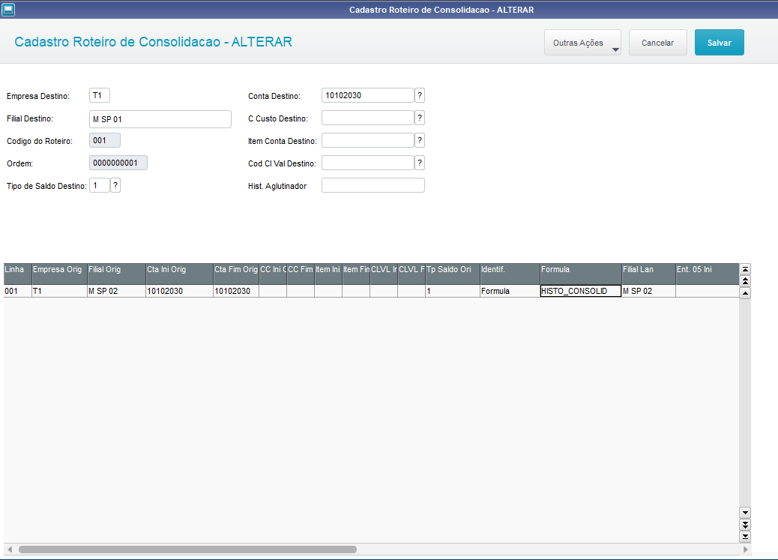Image resolution: width=778 pixels, height=560 pixels.
Task: Jump to first row using top grid arrow
Action: (x=745, y=269)
